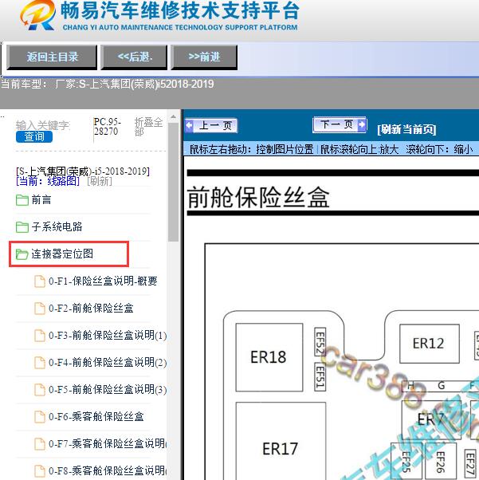Click the 查询 search button

[x=34, y=136]
